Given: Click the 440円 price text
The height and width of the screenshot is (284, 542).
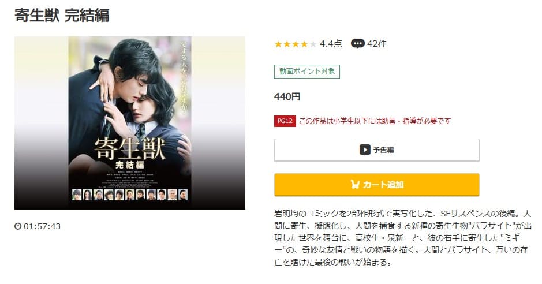Looking at the screenshot, I should [x=287, y=96].
